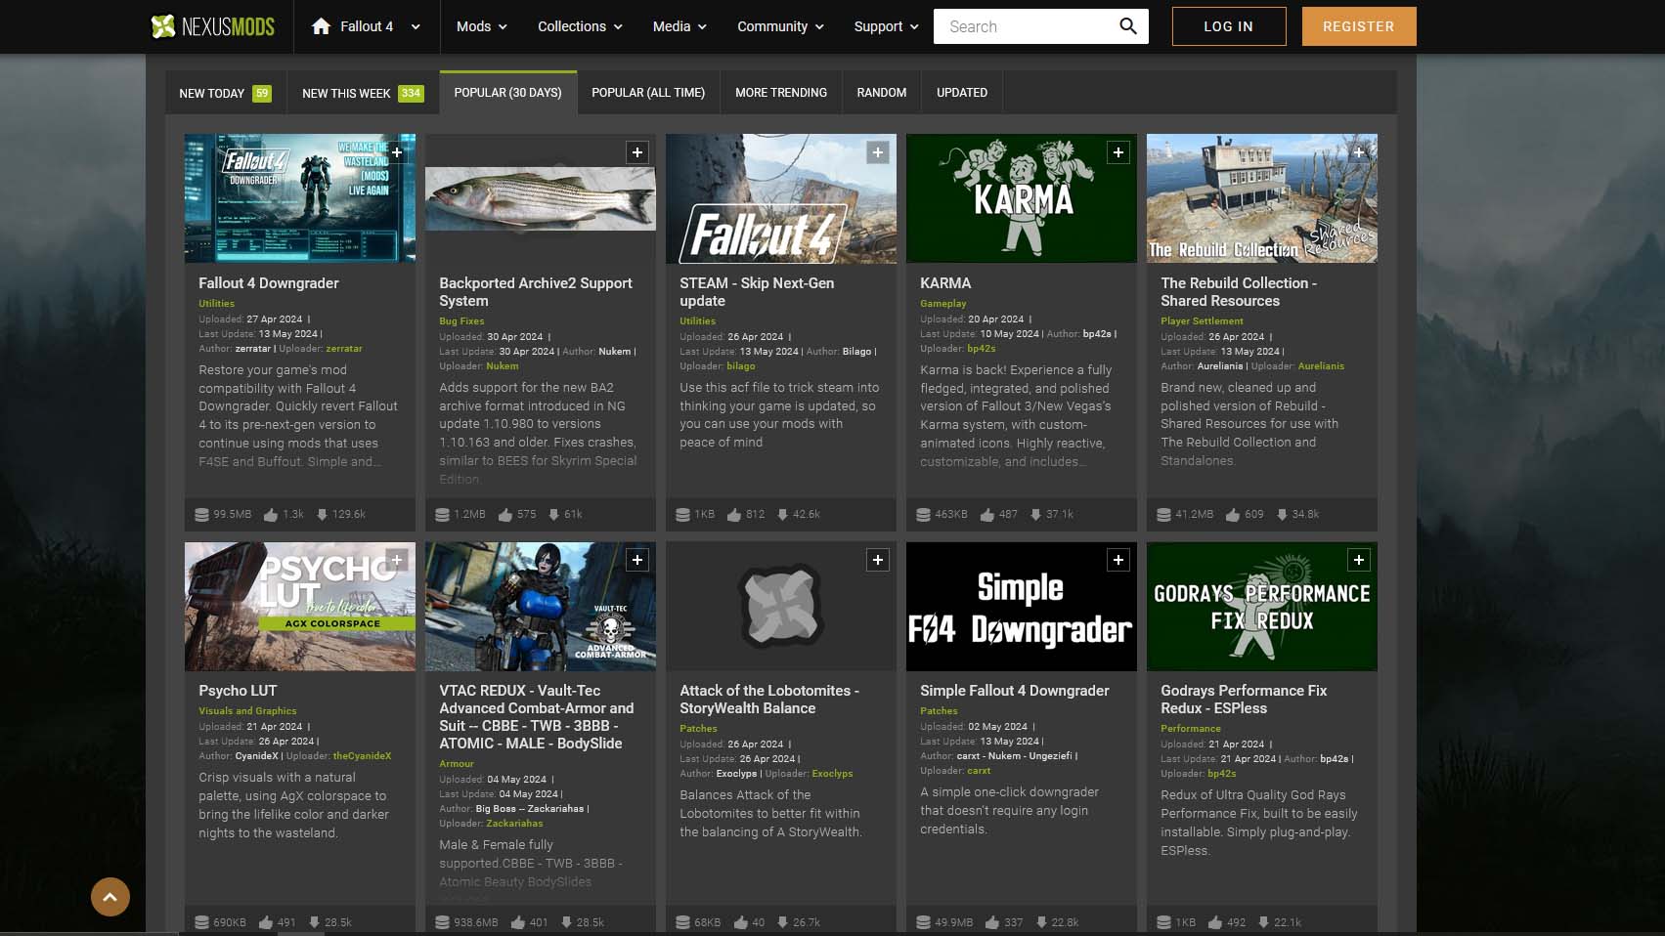Click file size icon on Rebuild Collection card

[x=1163, y=514]
